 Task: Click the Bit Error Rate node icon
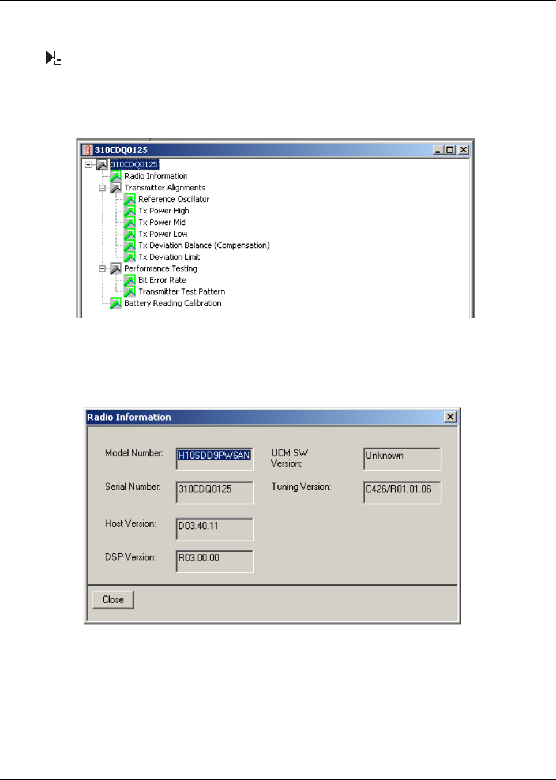pos(129,280)
